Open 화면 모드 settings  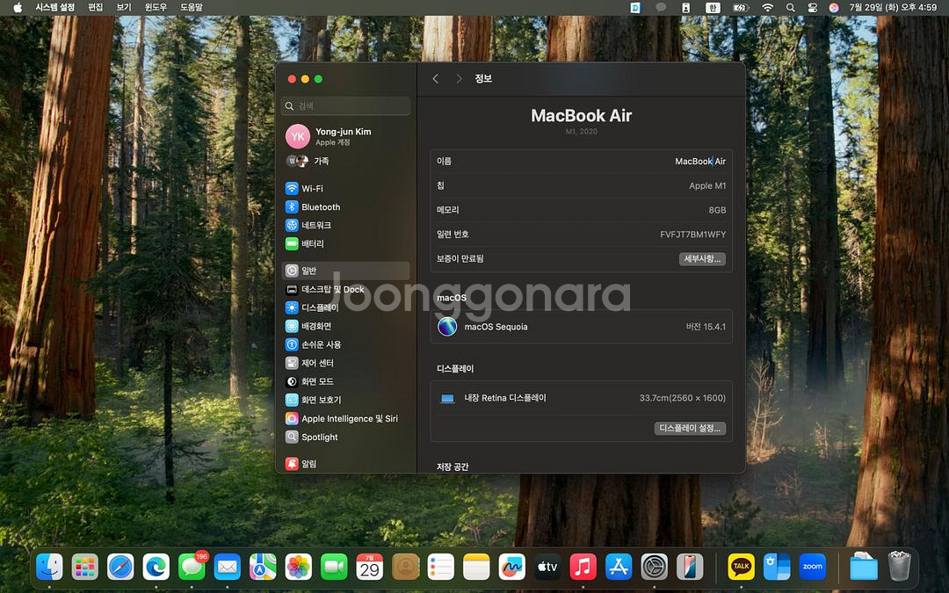pyautogui.click(x=345, y=381)
